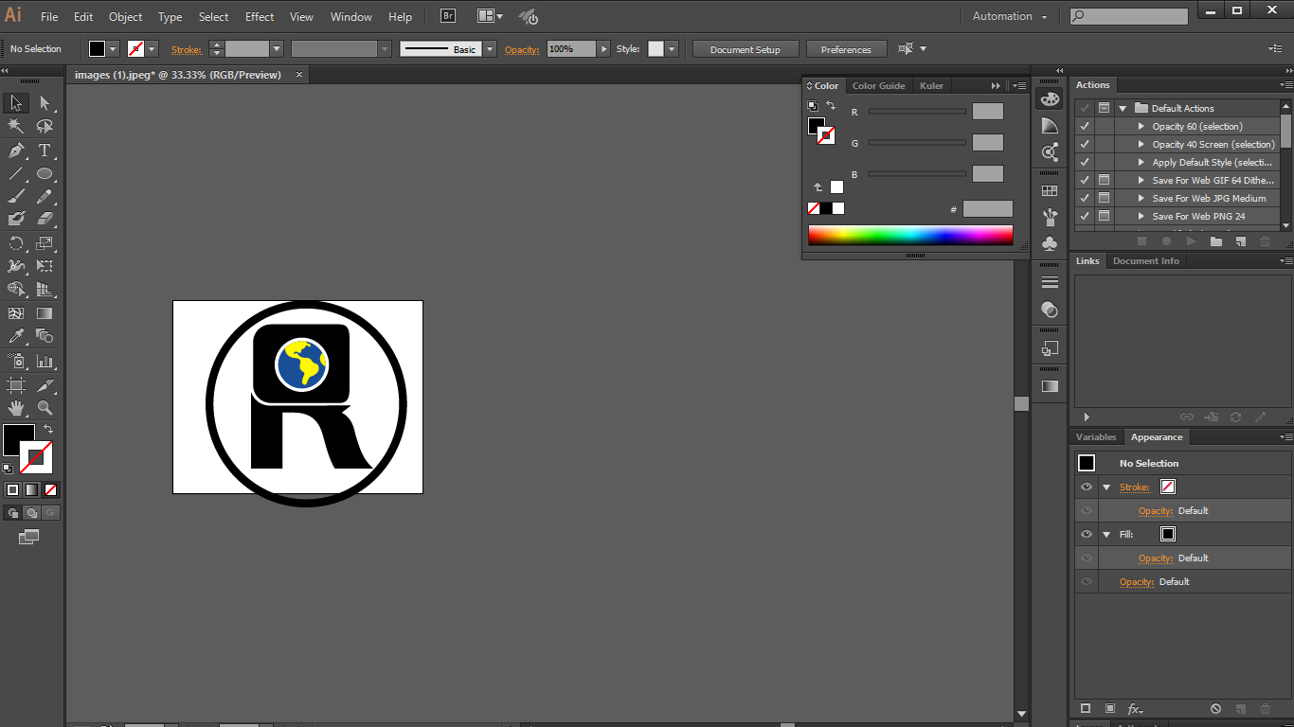The width and height of the screenshot is (1294, 727).
Task: Switch to the Variables tab
Action: pos(1096,436)
